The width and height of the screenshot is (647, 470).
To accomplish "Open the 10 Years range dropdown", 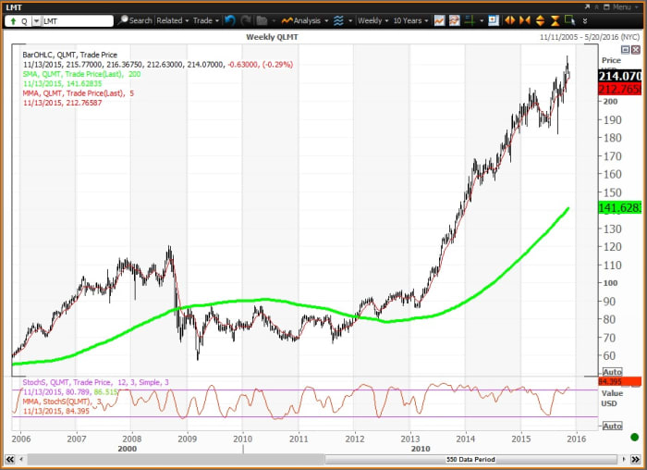I will [x=410, y=20].
